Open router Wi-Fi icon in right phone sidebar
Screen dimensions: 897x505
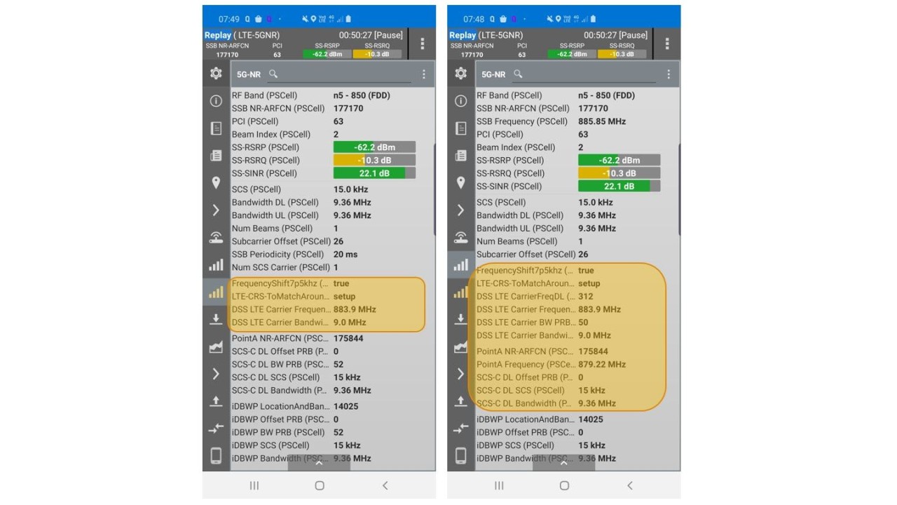460,237
